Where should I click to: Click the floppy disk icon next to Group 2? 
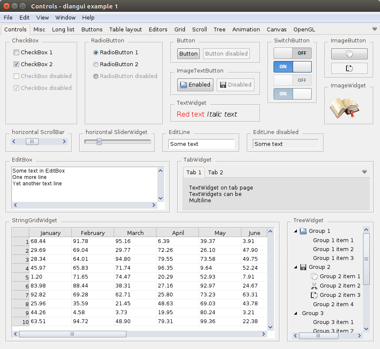pyautogui.click(x=303, y=267)
